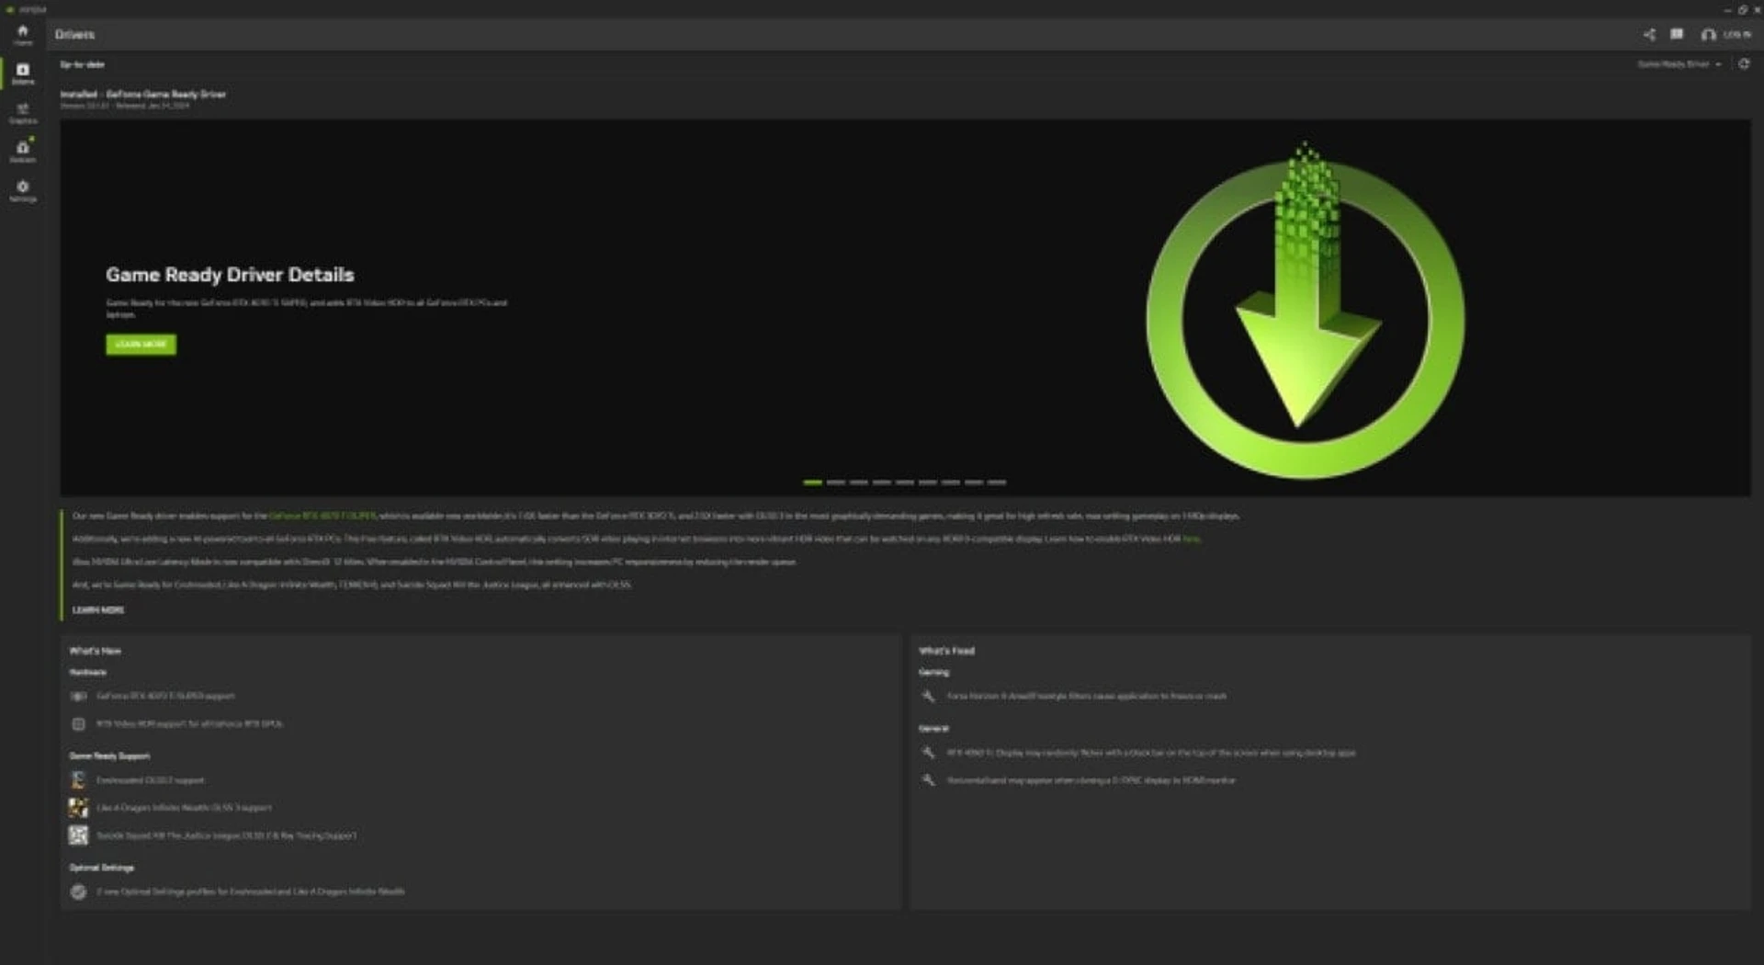1764x965 pixels.
Task: Click the wrench icon beside G-SYNC display fix
Action: [928, 780]
